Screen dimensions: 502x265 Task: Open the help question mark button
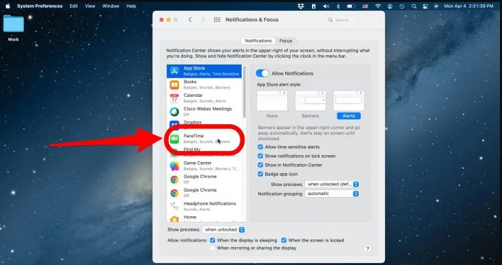367,249
